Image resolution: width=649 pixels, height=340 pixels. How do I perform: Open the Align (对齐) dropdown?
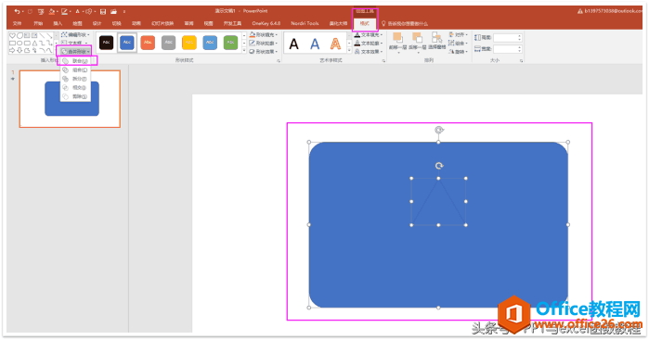click(458, 35)
